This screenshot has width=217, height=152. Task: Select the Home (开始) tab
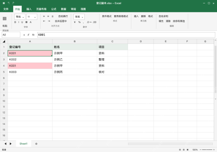[x=17, y=9]
